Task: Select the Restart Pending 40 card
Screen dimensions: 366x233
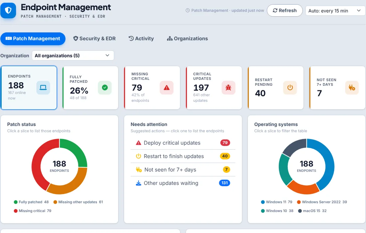Action: [276, 88]
